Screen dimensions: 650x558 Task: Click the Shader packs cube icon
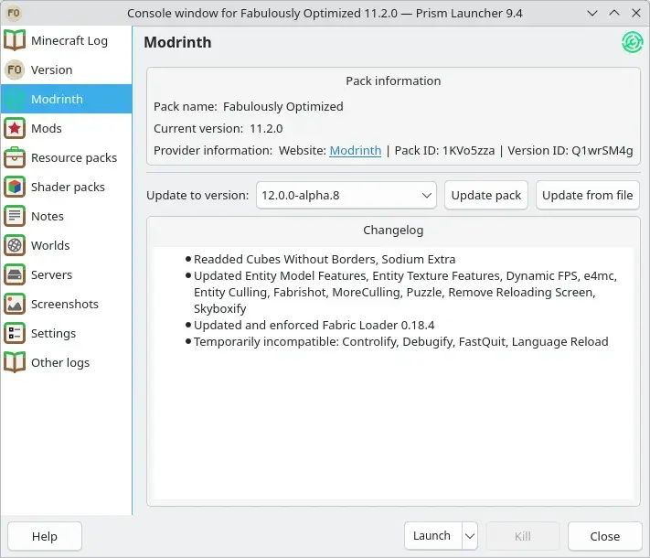coord(15,187)
